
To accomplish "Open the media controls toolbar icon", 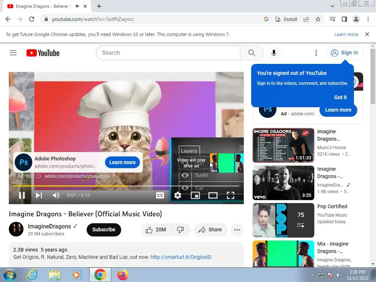I will (333, 19).
